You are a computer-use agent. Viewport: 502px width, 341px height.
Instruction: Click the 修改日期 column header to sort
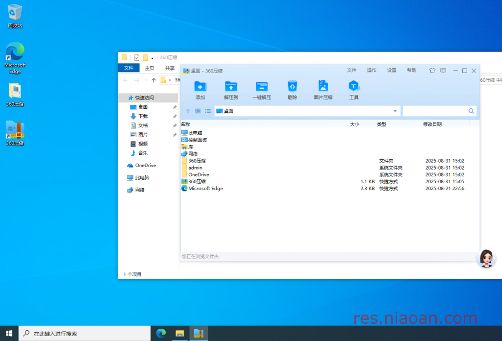coord(432,124)
